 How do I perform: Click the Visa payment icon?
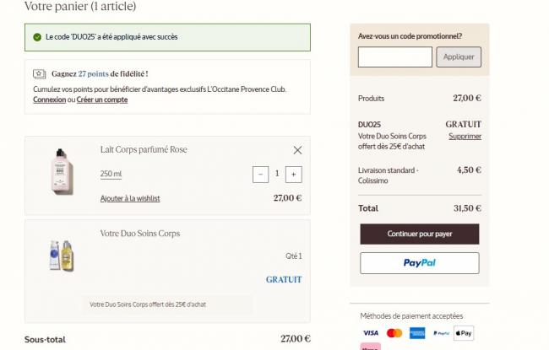[370, 333]
